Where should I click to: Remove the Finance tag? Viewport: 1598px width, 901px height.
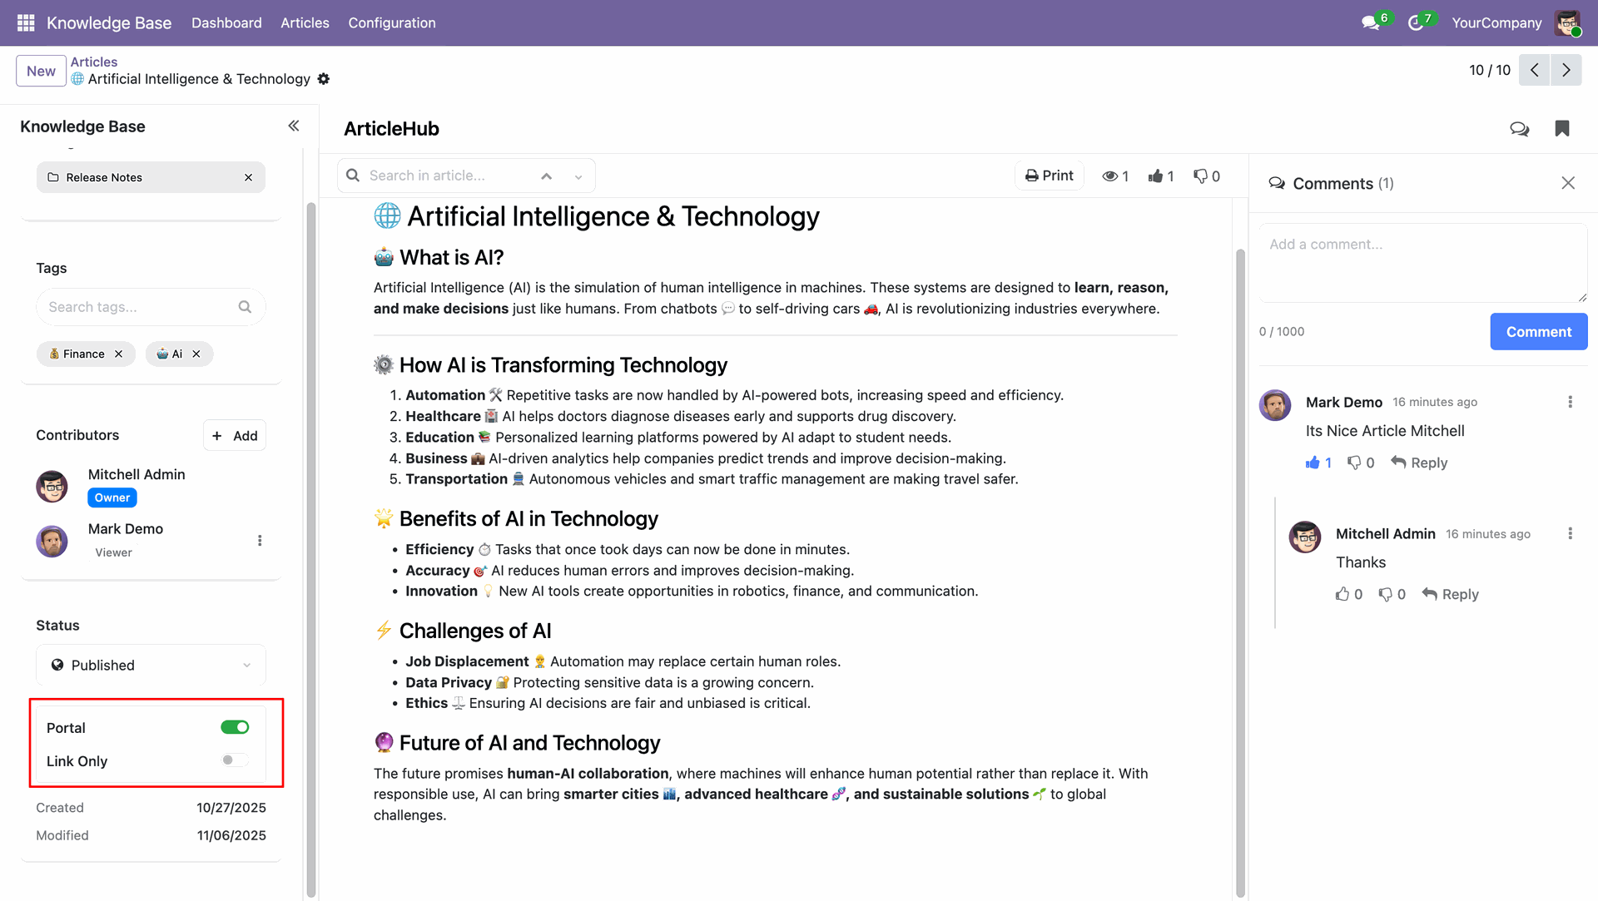pyautogui.click(x=119, y=354)
